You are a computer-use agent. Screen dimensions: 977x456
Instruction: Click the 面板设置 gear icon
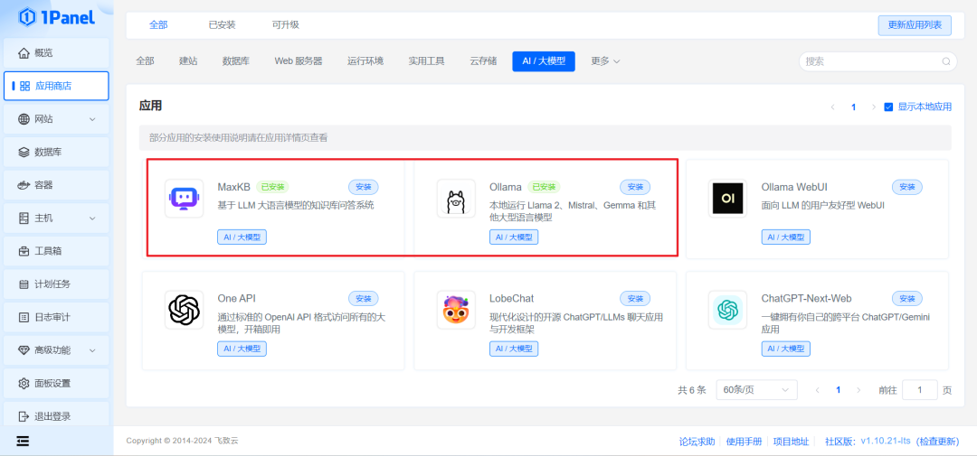pos(24,383)
